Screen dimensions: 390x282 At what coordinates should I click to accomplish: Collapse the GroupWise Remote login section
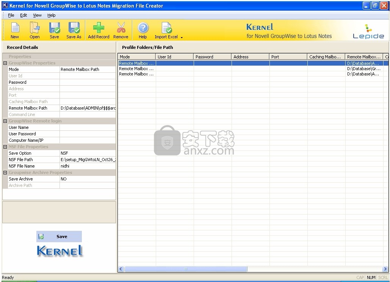[x=5, y=121]
